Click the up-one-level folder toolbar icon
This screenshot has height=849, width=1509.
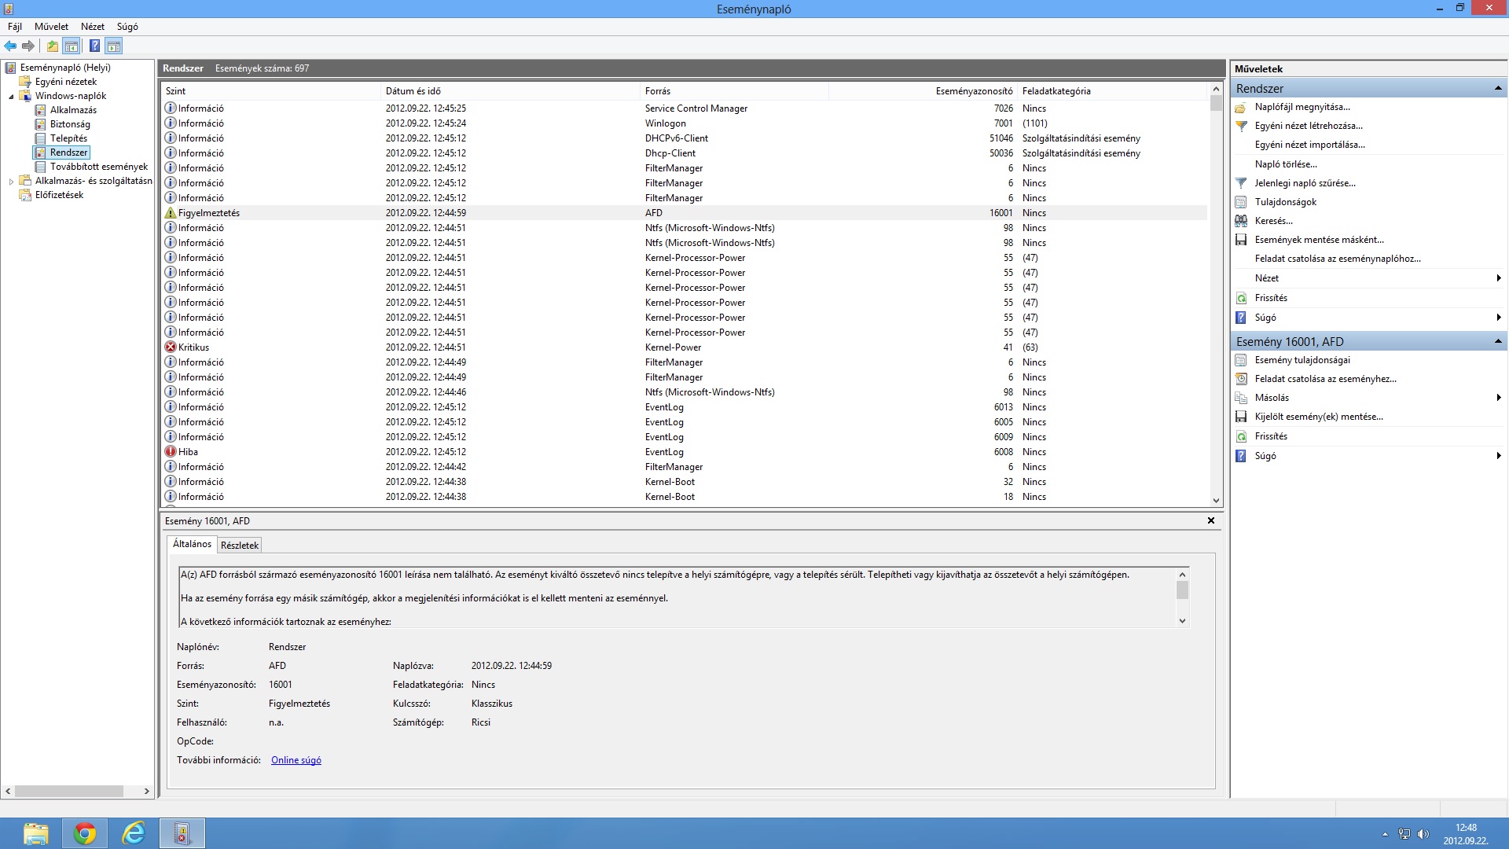click(52, 46)
